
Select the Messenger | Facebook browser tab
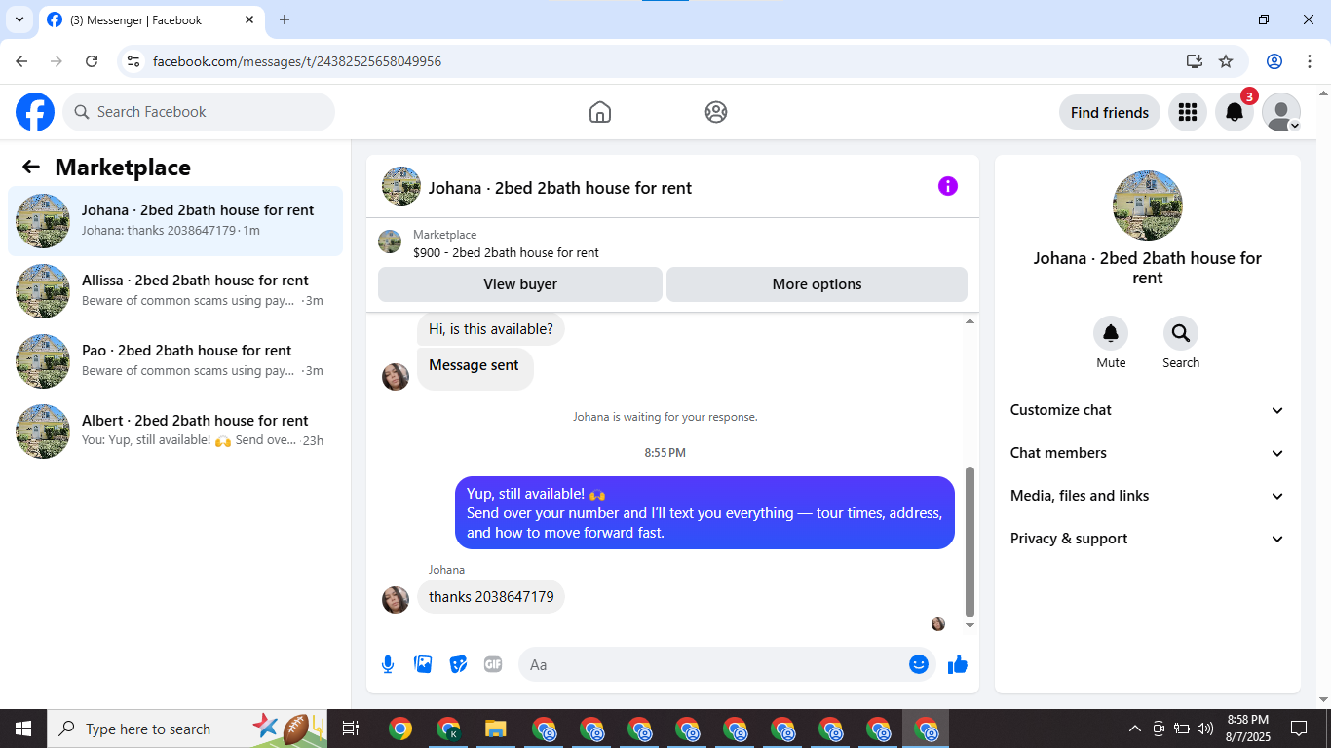coord(151,20)
